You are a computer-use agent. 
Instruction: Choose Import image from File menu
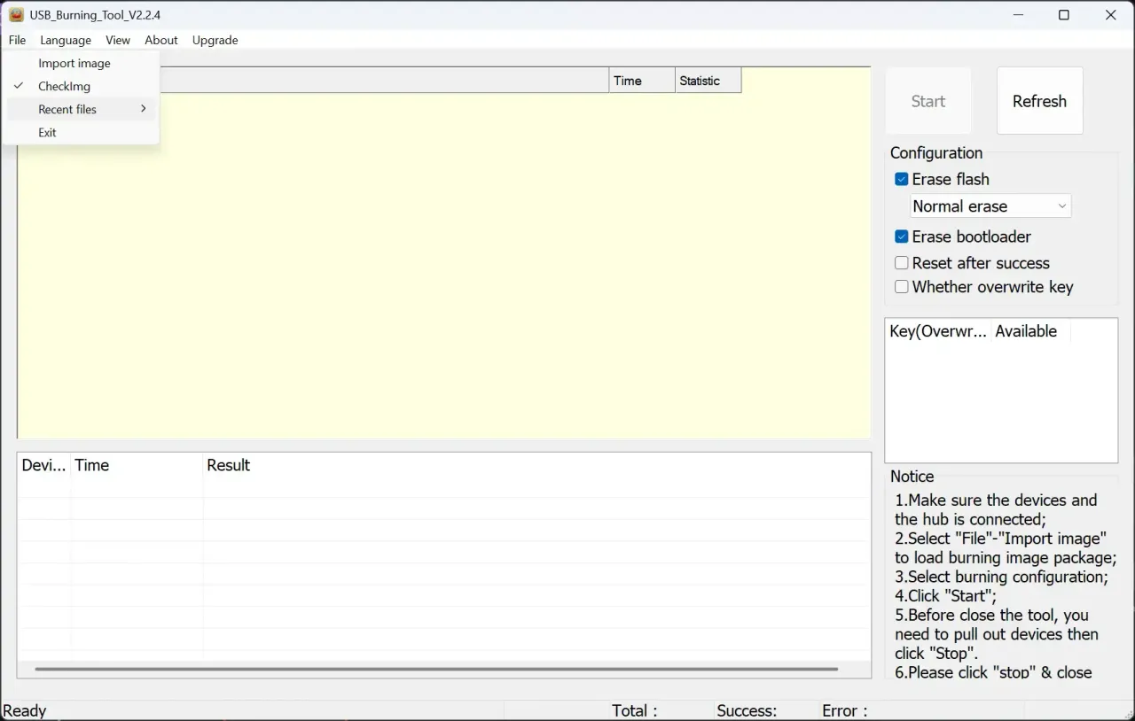[82, 64]
